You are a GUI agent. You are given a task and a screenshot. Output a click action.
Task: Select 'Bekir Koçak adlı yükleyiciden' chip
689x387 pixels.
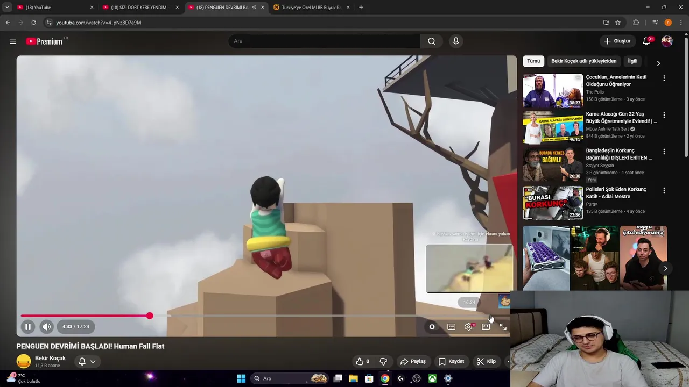583,61
